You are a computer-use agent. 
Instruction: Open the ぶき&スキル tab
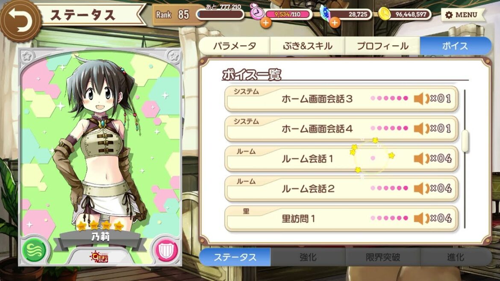pyautogui.click(x=308, y=46)
